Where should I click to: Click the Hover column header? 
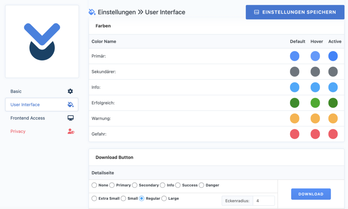click(x=317, y=41)
